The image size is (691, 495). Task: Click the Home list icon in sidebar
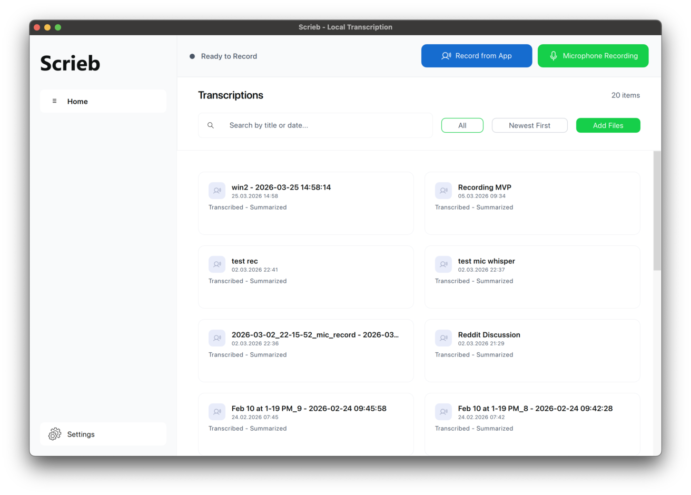[54, 101]
